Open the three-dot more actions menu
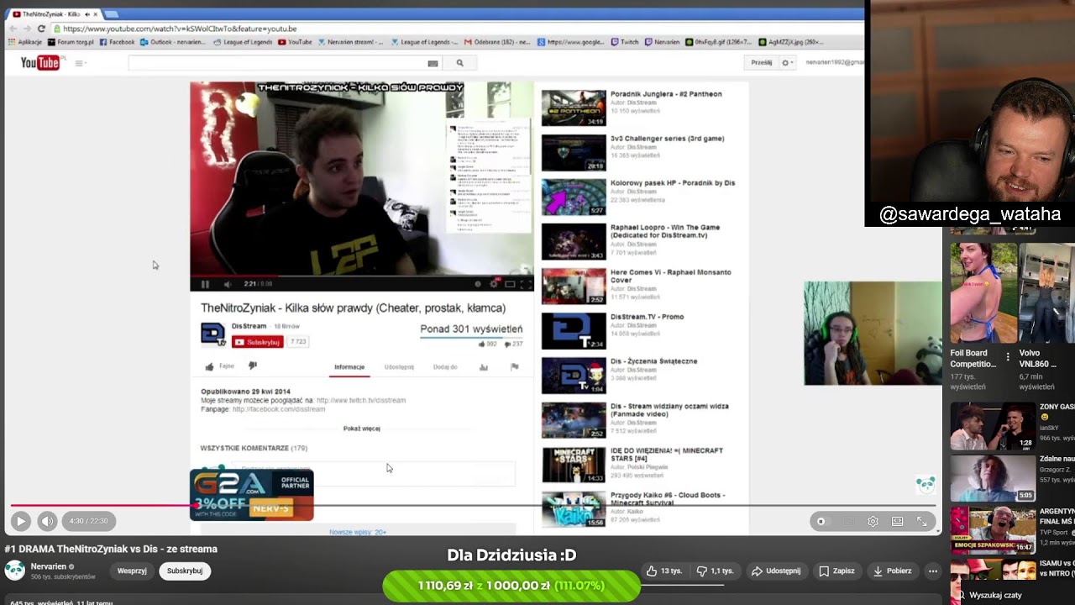1075x605 pixels. [x=932, y=571]
